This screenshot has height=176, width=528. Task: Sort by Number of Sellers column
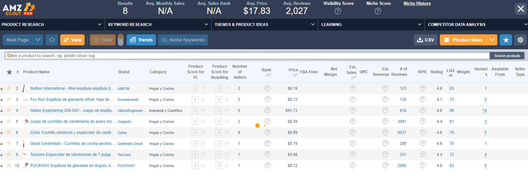click(240, 72)
